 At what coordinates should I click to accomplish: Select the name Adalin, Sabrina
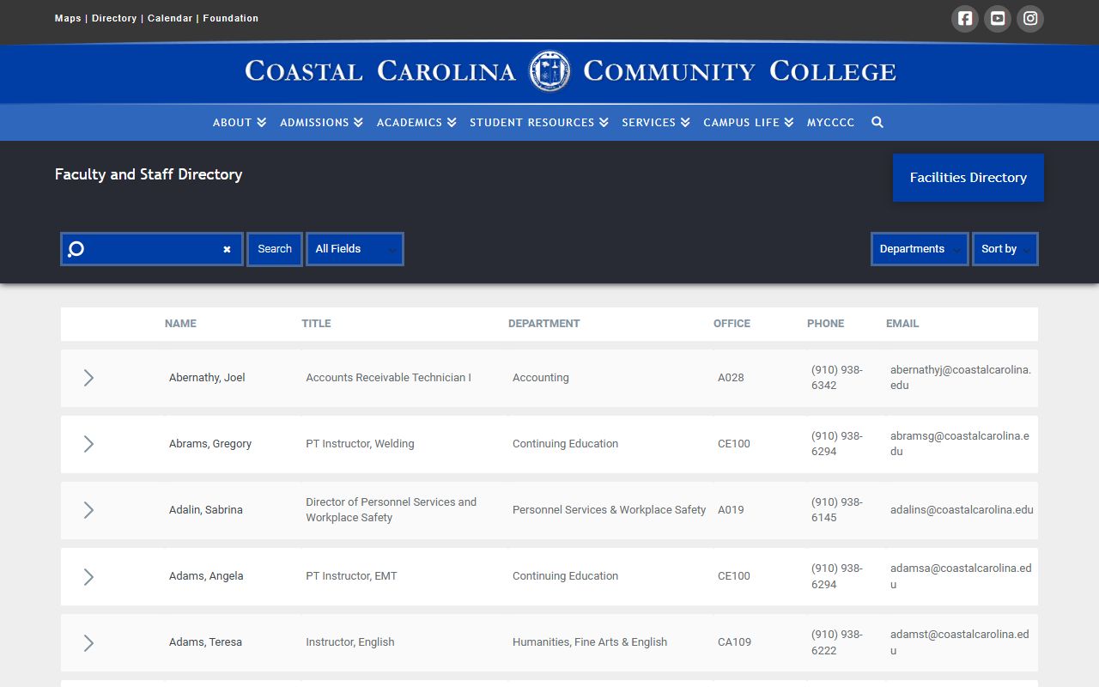pyautogui.click(x=206, y=510)
